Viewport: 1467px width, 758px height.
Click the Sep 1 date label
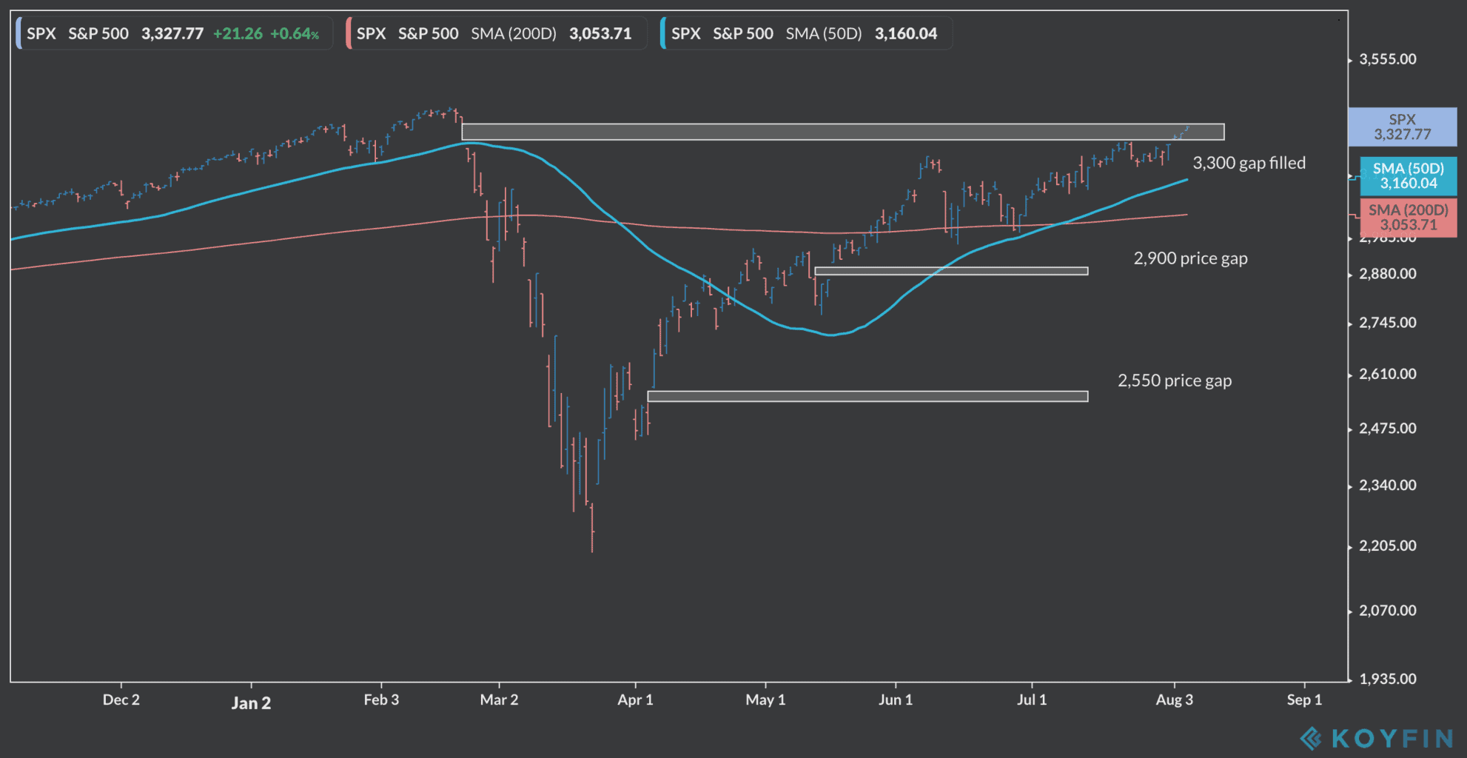(1304, 700)
